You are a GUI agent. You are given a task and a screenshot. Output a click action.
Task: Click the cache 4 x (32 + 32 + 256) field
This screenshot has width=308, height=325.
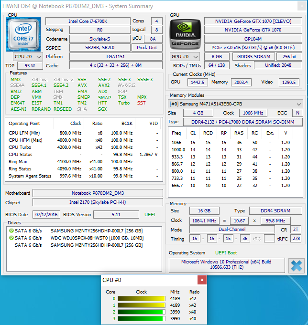(x=116, y=65)
